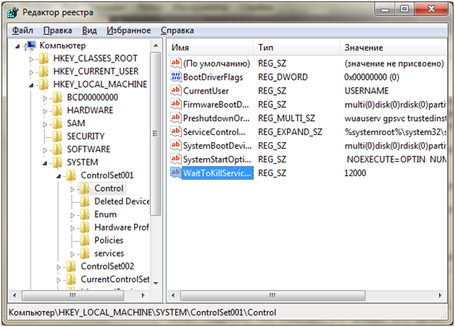The image size is (455, 327).
Task: Collapse the HKEY_LOCAL_MACHINE tree node
Action: (x=30, y=84)
